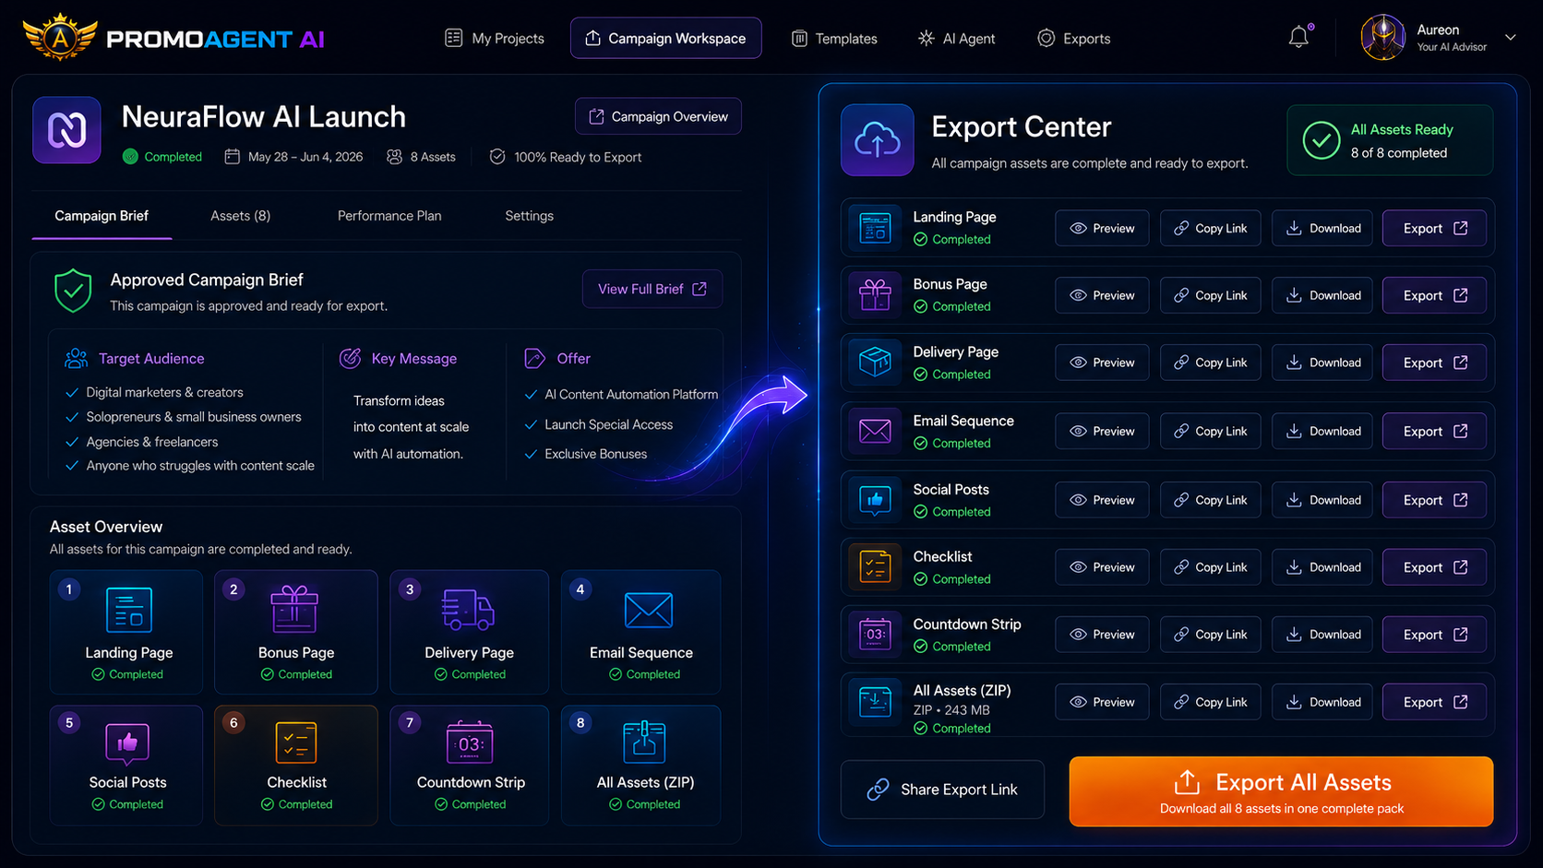Click the NeuraFlow campaign logo icon

(66, 130)
